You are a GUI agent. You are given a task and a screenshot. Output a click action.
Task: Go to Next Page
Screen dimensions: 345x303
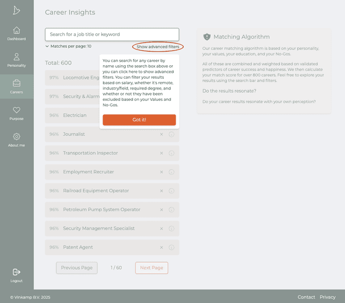[x=151, y=268]
